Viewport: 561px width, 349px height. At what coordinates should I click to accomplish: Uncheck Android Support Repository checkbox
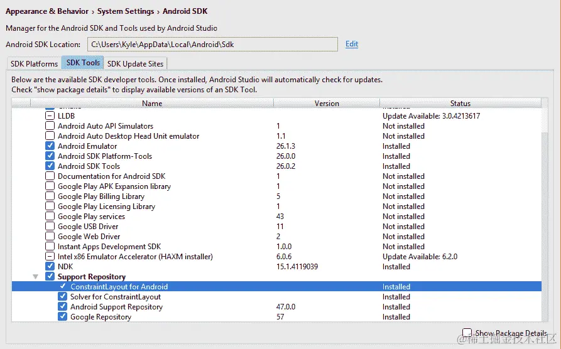pyautogui.click(x=63, y=306)
